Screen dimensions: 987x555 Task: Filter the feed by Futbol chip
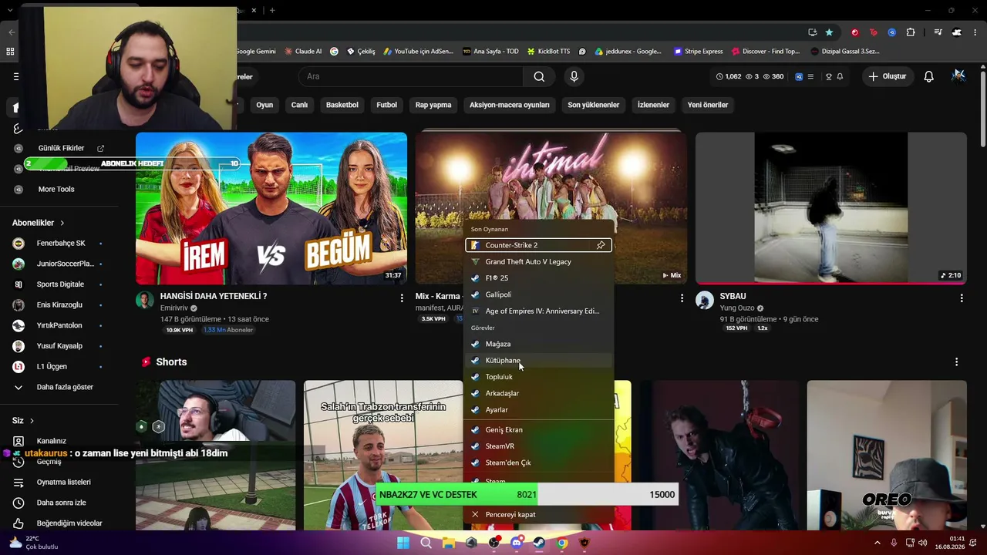[387, 105]
